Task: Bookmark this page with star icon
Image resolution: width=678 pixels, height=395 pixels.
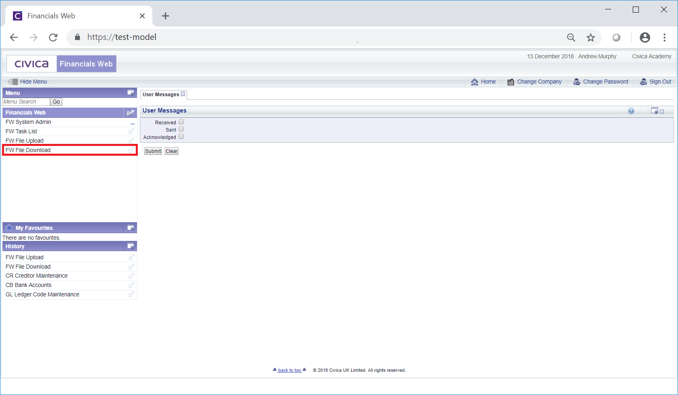Action: pos(590,38)
